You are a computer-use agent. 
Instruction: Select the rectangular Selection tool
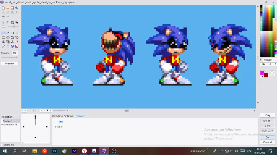[3, 33]
